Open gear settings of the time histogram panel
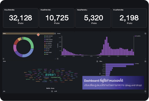Viewport: 149px width, 101px height. click(x=145, y=34)
